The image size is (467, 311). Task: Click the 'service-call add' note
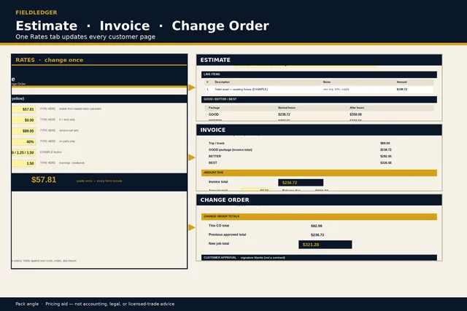coord(69,130)
